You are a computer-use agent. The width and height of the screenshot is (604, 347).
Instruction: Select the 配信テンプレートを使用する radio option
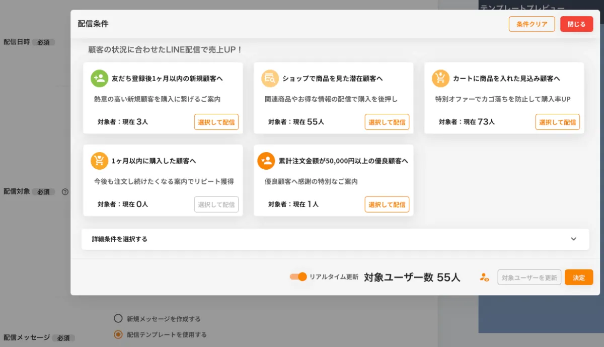pos(118,334)
